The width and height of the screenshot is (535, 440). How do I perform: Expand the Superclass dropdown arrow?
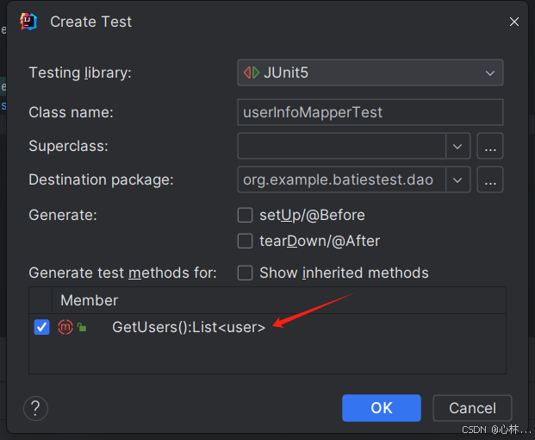point(457,146)
